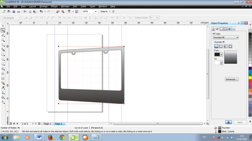Open the Outline tab in Object Properties

click(213, 29)
